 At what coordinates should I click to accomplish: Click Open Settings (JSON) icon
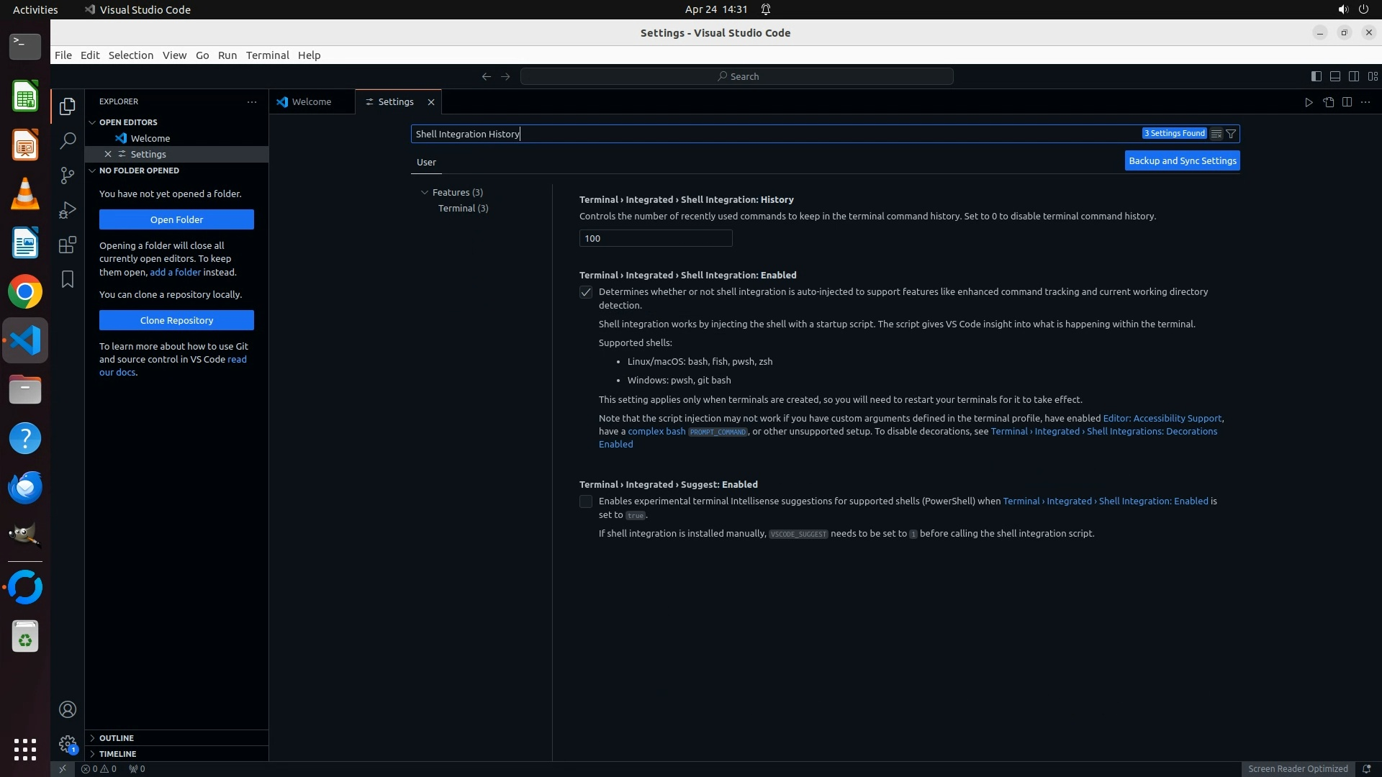point(1328,102)
